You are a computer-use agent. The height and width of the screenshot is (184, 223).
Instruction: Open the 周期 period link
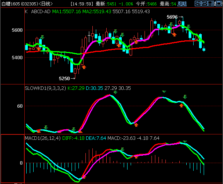pos(182,4)
